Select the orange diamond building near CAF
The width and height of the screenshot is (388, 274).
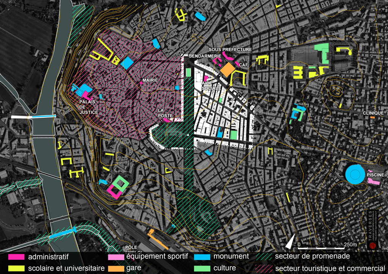pos(227,69)
